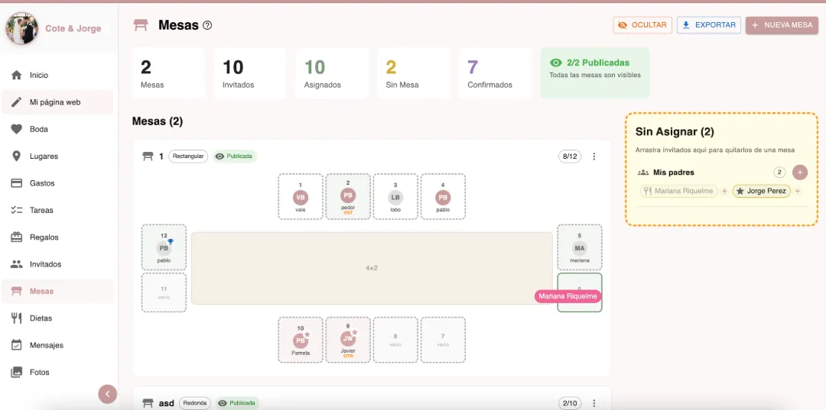Image resolution: width=826 pixels, height=410 pixels.
Task: Click the 2/2 Publicadas visibility card
Action: click(x=595, y=73)
